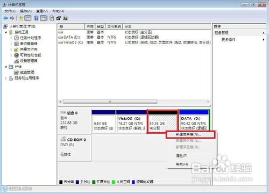Click the horizontal scrollbar right arrow
Viewport: 269px width, 194px height.
208,102
